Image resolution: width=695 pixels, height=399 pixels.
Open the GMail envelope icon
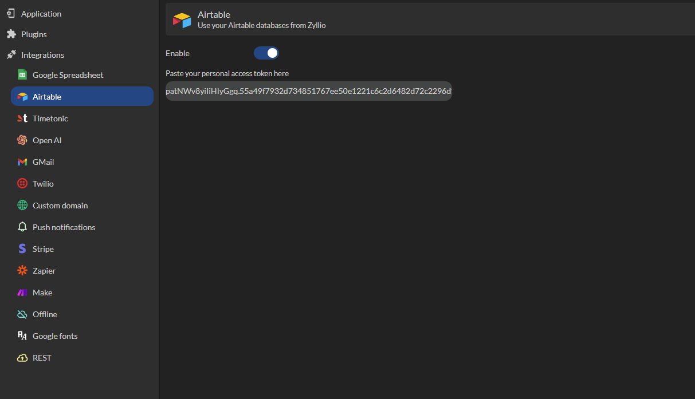(22, 162)
